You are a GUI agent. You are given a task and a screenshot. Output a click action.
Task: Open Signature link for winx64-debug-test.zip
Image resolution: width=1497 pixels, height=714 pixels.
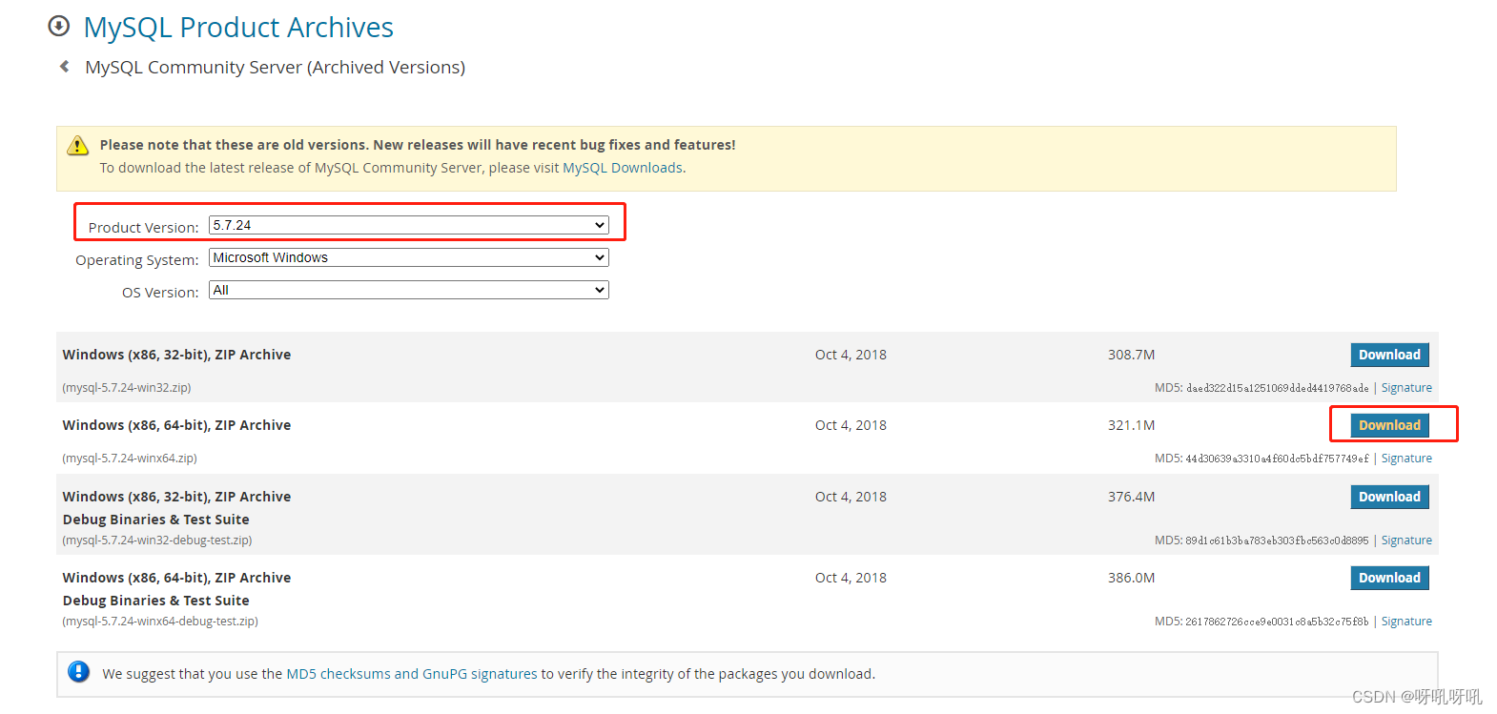1406,622
